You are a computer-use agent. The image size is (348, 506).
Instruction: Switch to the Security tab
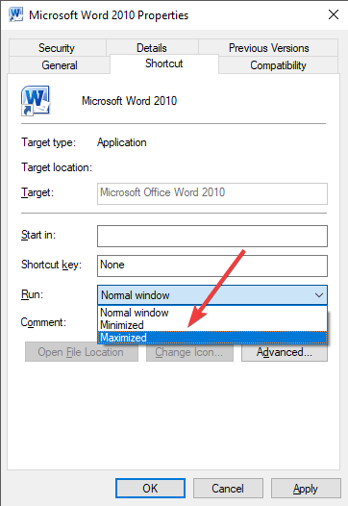tap(57, 48)
